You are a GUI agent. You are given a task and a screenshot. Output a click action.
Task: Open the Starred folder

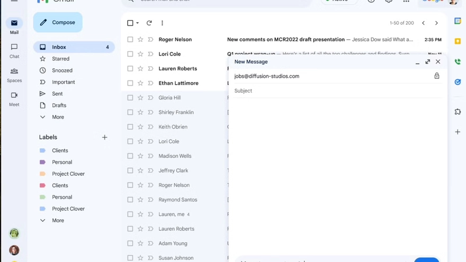pos(60,59)
